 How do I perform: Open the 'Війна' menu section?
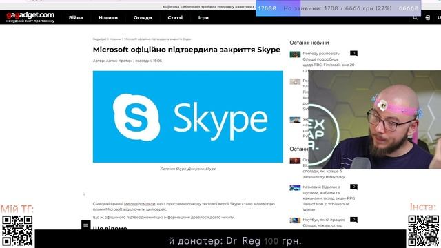coord(76,17)
